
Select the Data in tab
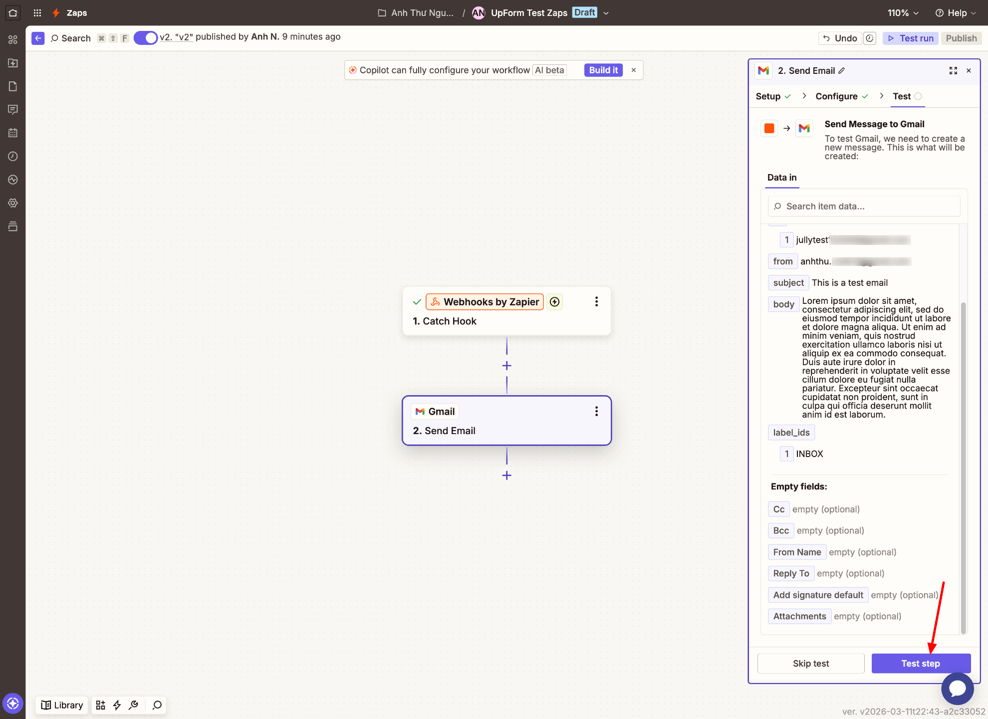[x=782, y=178]
